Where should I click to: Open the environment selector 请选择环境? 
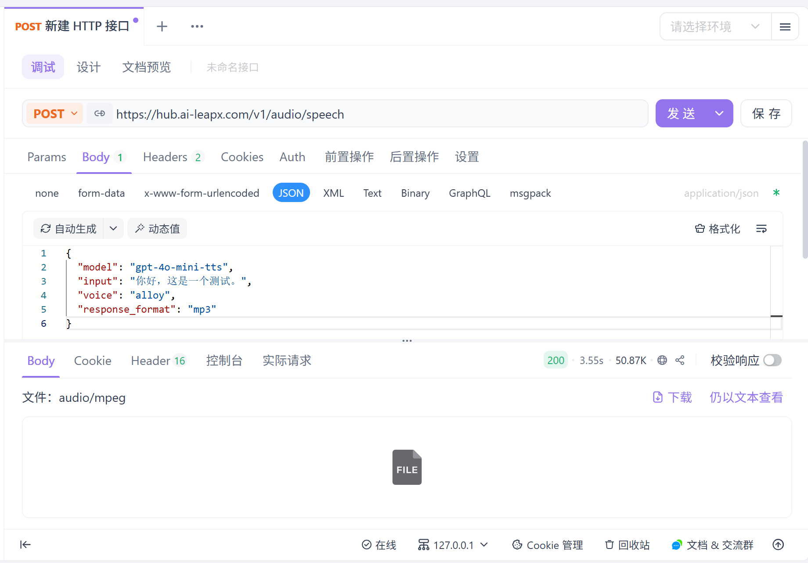click(x=715, y=27)
